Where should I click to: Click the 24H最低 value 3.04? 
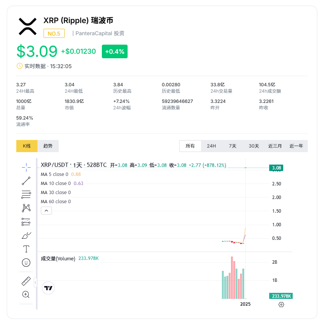69,85
